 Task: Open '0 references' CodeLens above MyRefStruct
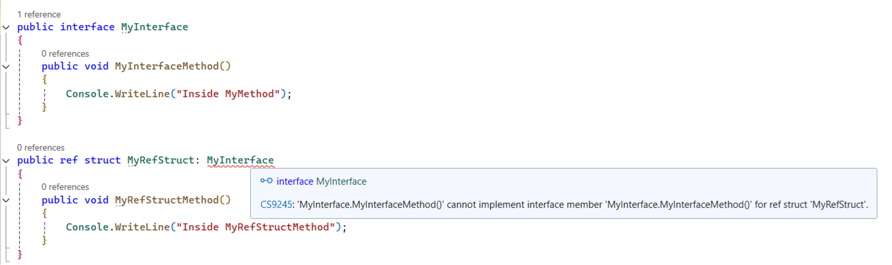(41, 148)
